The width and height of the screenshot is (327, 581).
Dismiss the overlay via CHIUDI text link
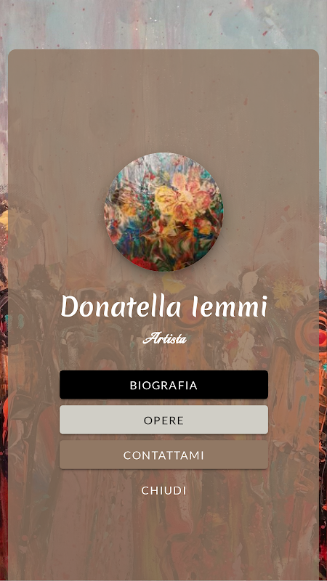[x=163, y=490]
